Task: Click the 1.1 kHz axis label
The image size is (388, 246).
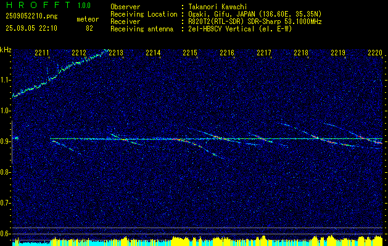Action: pyautogui.click(x=5, y=81)
